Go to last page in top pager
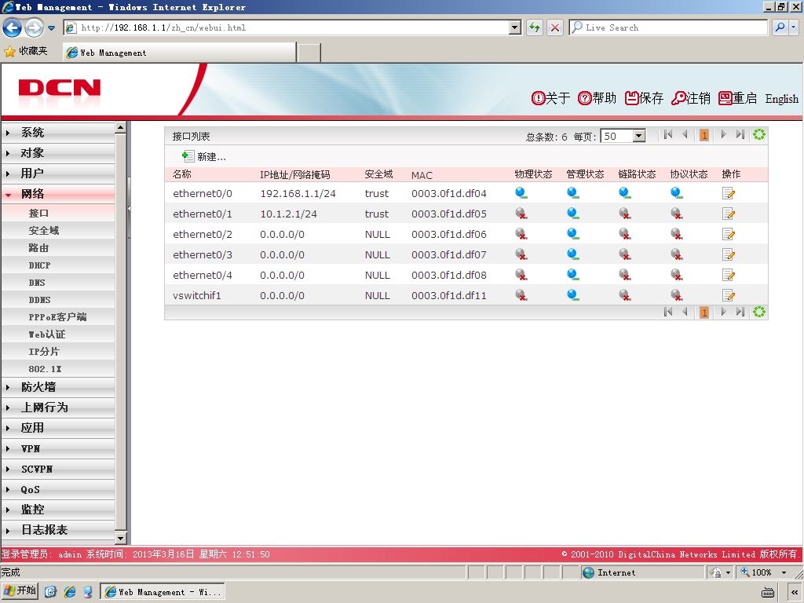The height and width of the screenshot is (603, 804). click(x=740, y=135)
